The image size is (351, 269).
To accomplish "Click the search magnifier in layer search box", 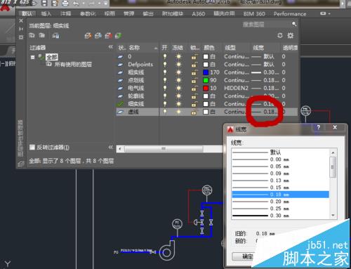I will coord(294,24).
